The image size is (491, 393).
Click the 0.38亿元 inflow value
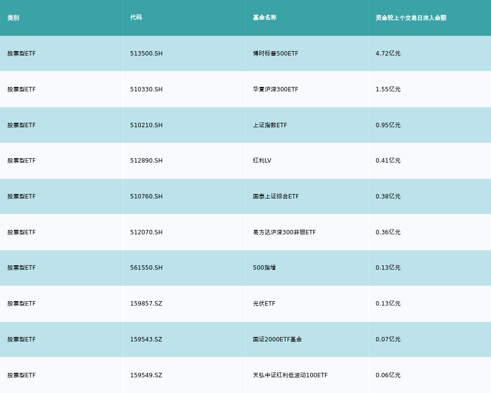click(x=388, y=196)
